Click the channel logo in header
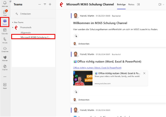166x117 pixels. tap(62, 4)
